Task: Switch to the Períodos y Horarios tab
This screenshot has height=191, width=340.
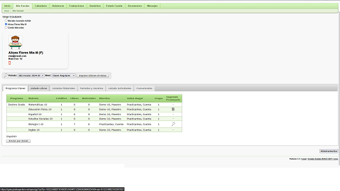Action: (91, 89)
